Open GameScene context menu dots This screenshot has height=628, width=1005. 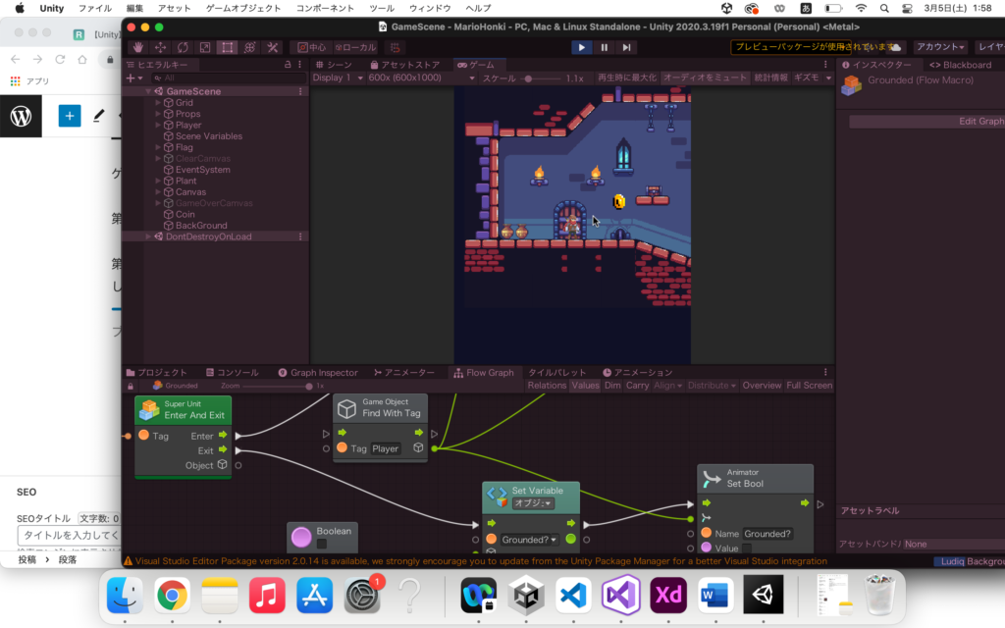click(x=300, y=91)
